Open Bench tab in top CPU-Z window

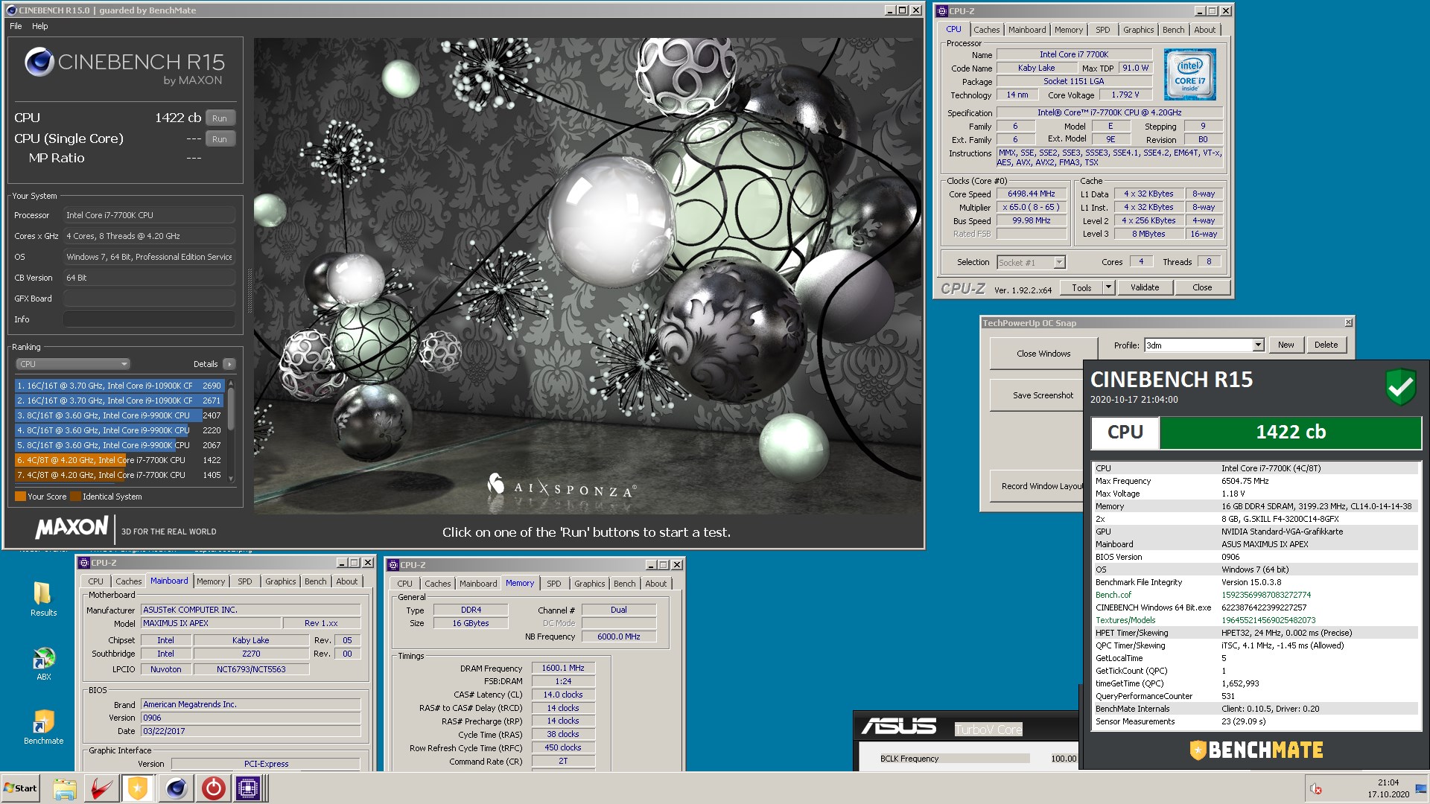point(1173,30)
